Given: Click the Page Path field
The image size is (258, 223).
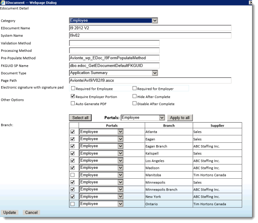Looking at the screenshot, I should tap(150, 80).
